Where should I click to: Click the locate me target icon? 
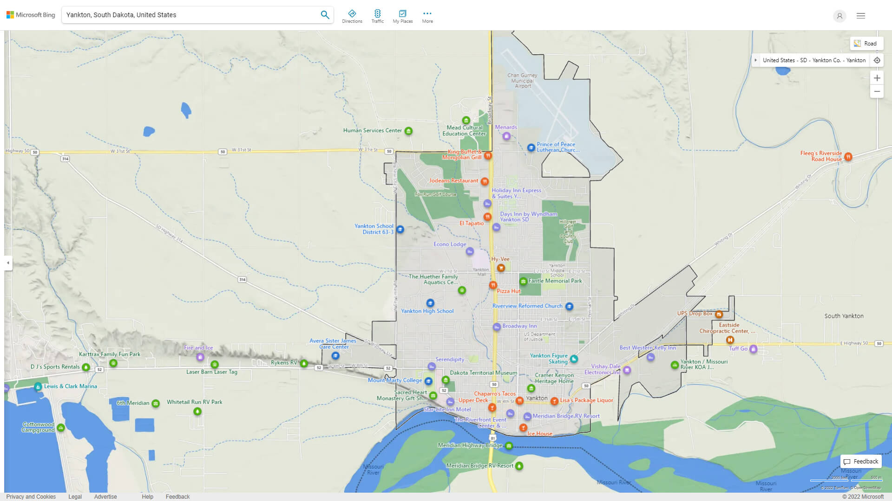[x=877, y=60]
